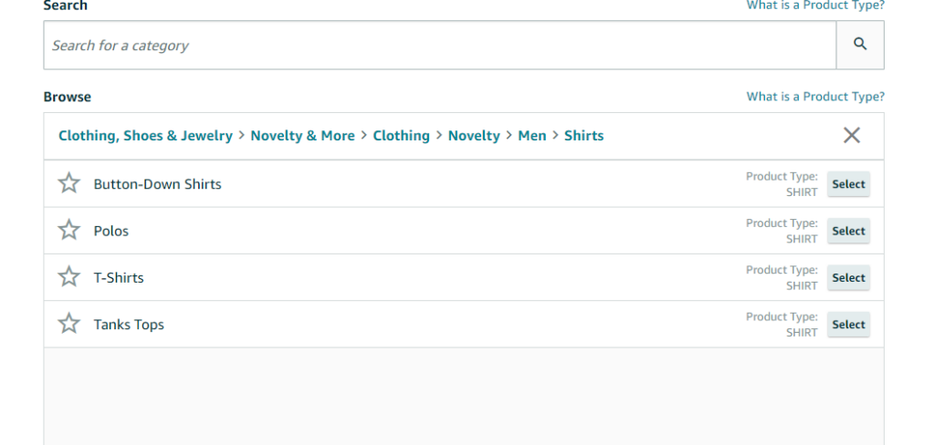Star the Tanks Tops category

69,324
